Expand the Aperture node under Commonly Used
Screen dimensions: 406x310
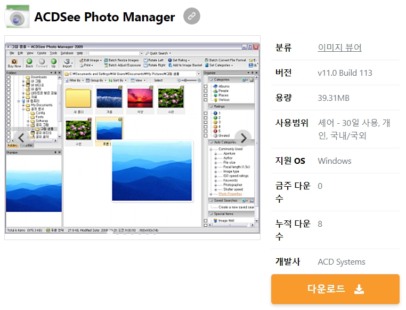tap(216, 154)
